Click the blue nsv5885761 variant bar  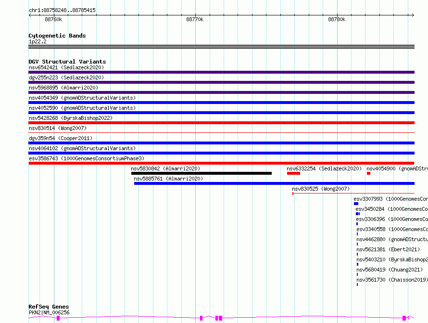(x=274, y=183)
